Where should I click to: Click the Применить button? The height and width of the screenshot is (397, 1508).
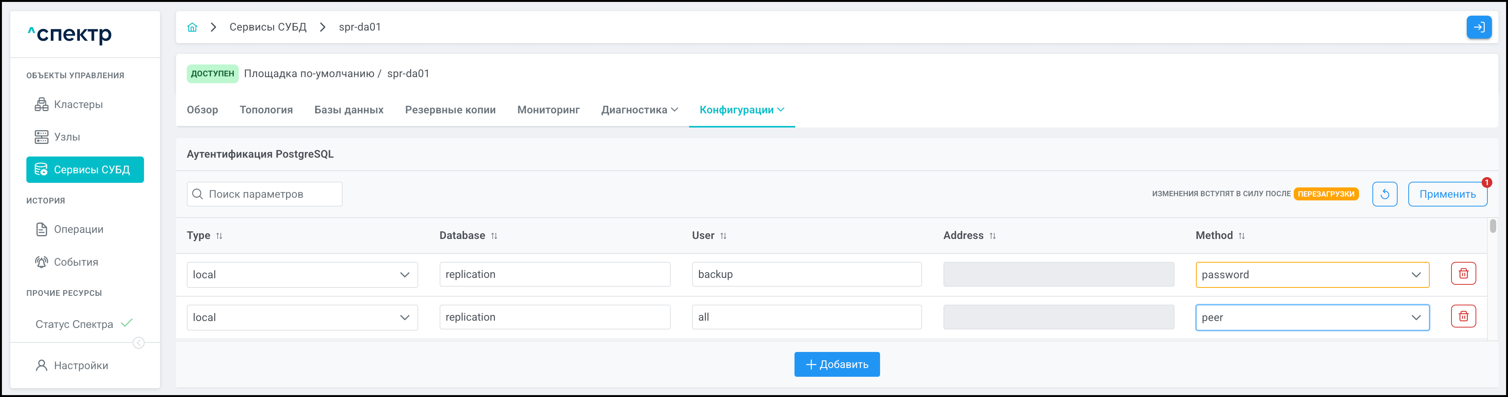pyautogui.click(x=1447, y=194)
